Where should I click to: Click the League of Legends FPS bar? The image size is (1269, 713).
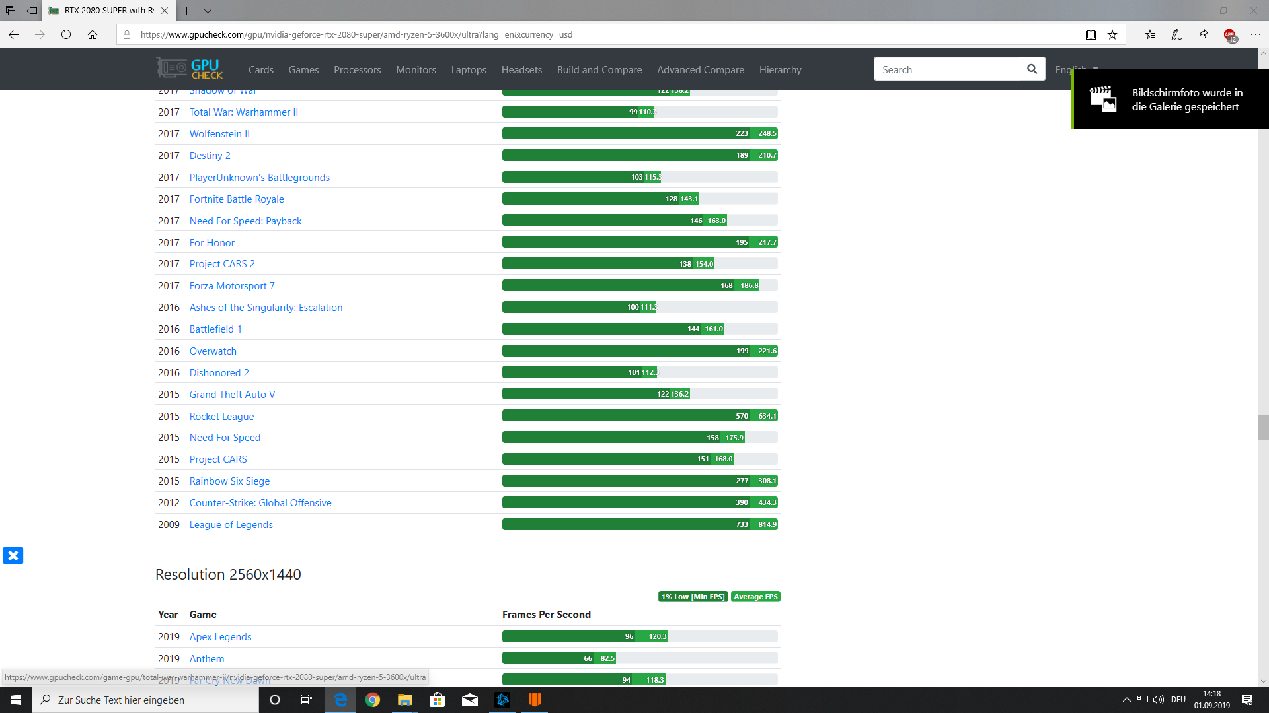[639, 524]
